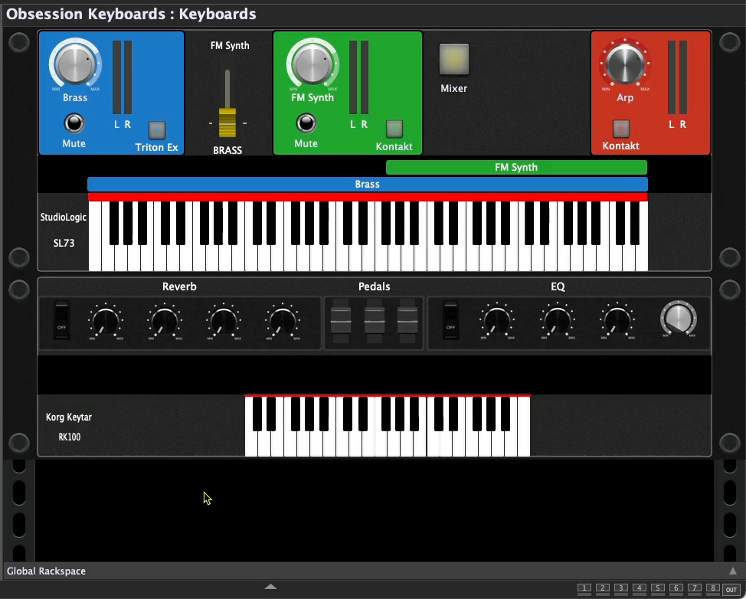
Task: Click the silver knob right of EQ
Action: point(679,319)
